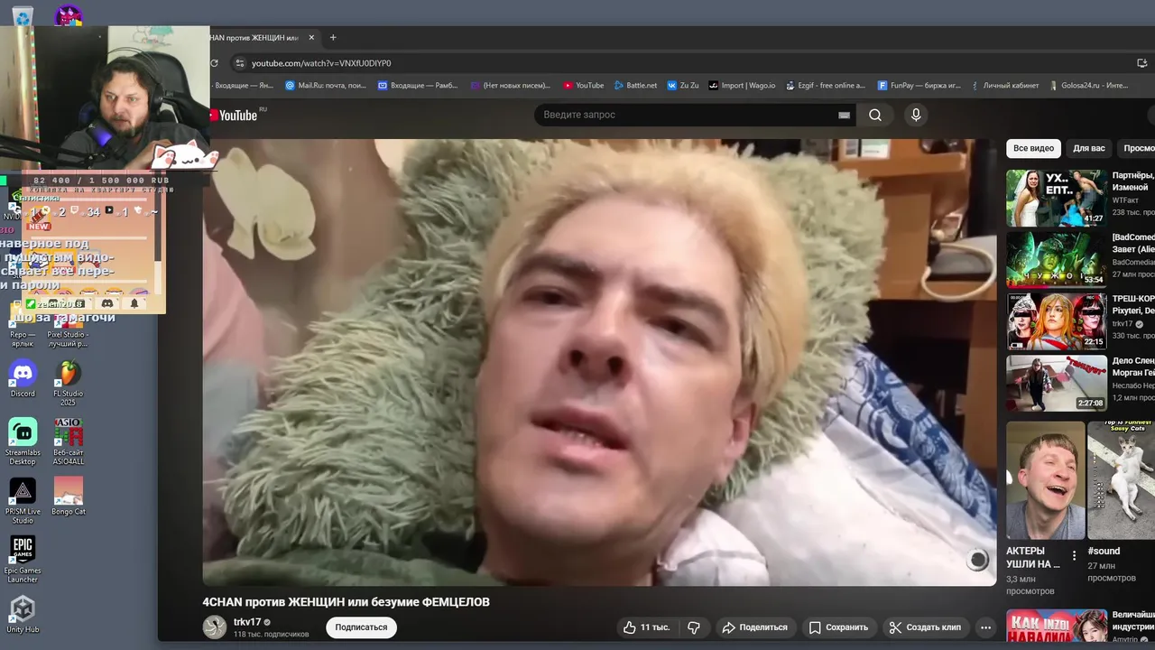Select the 'Все видео' chip
The width and height of the screenshot is (1155, 650).
coord(1033,148)
